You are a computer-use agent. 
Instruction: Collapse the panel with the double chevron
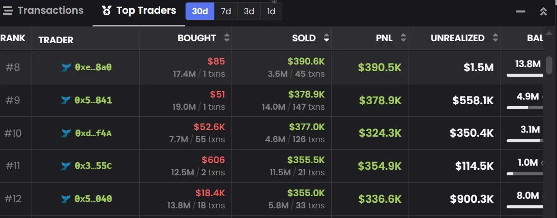pos(543,11)
